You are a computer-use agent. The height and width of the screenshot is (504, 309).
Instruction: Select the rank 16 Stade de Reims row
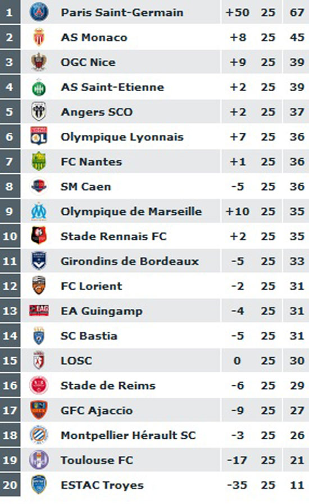(154, 385)
